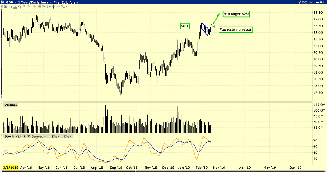Open the File menu
The image size is (327, 172).
(x=56, y=2)
